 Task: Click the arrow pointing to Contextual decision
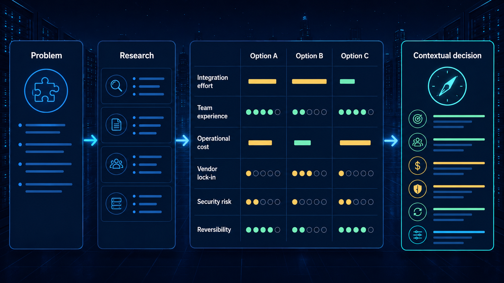tap(391, 140)
